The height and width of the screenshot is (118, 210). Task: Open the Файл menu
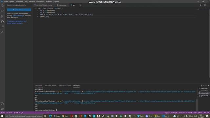coord(6,1)
